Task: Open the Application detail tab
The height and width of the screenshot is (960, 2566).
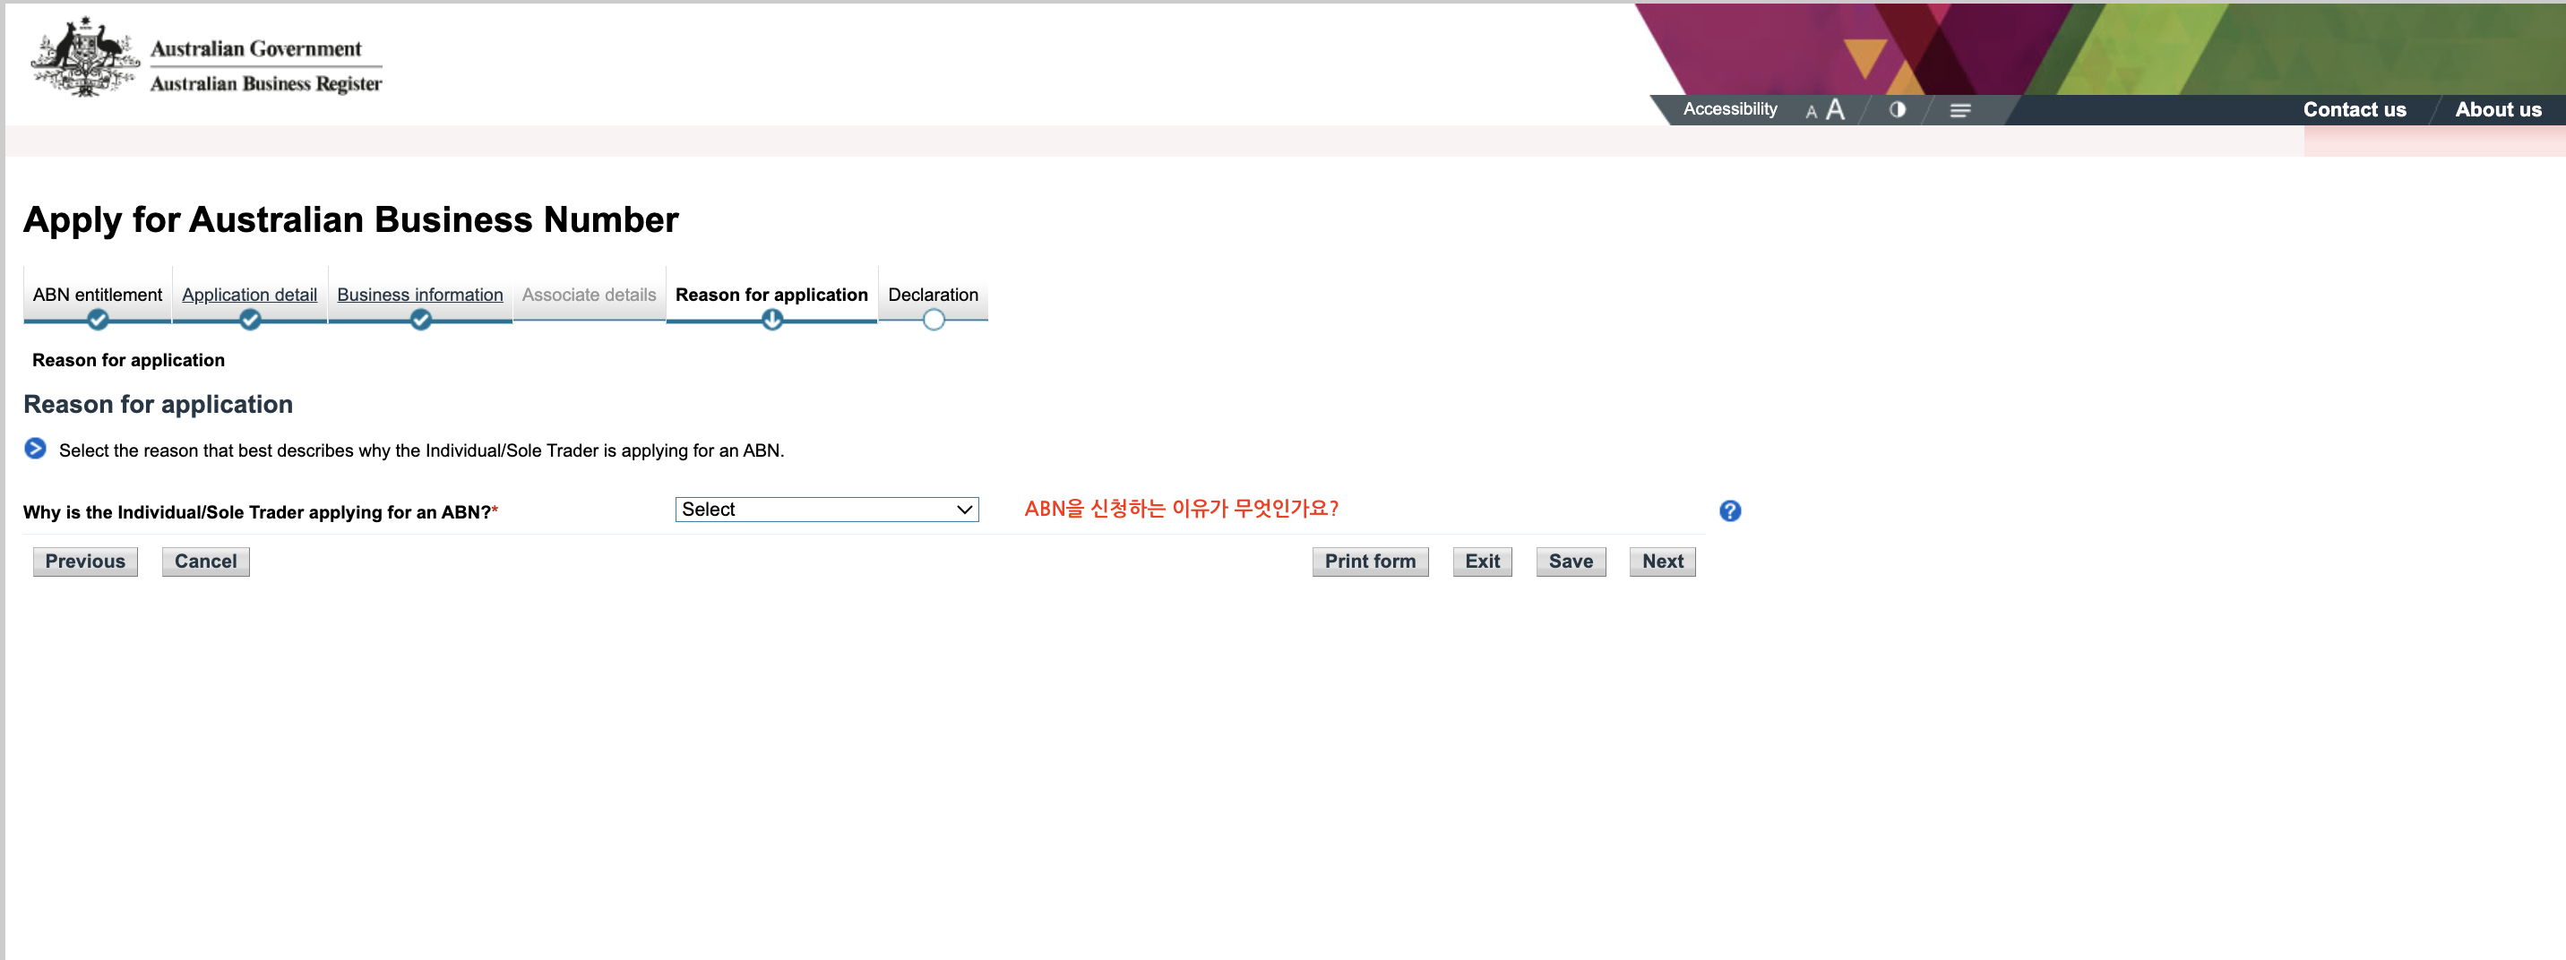Action: point(249,295)
